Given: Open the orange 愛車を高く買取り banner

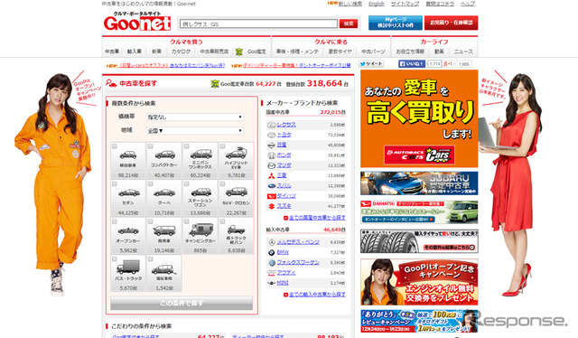Looking at the screenshot, I should [419, 118].
